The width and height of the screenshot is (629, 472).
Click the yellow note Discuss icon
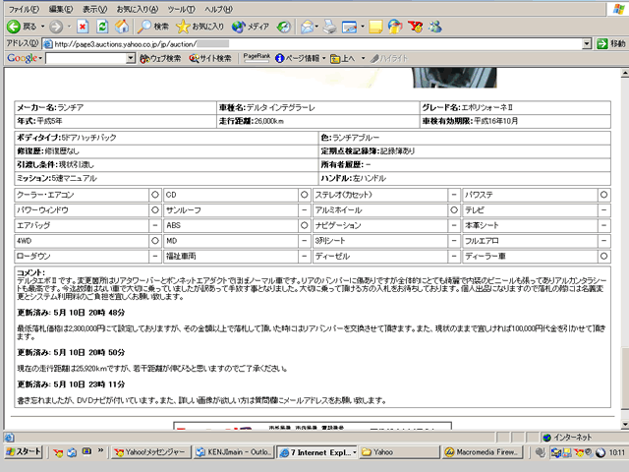[375, 27]
